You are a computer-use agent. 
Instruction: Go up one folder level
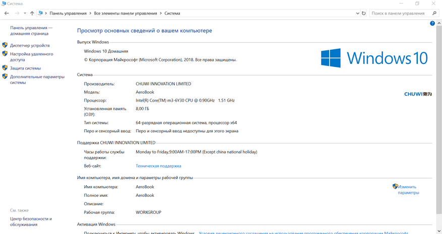(32, 13)
